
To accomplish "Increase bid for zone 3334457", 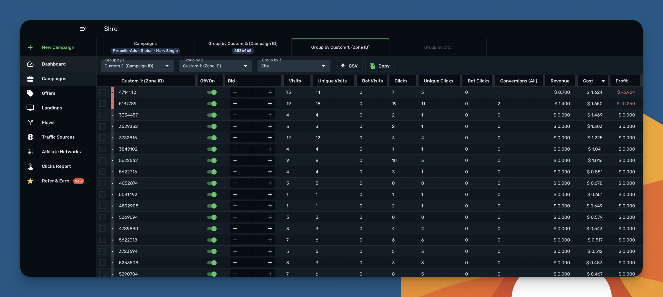I will coord(270,115).
